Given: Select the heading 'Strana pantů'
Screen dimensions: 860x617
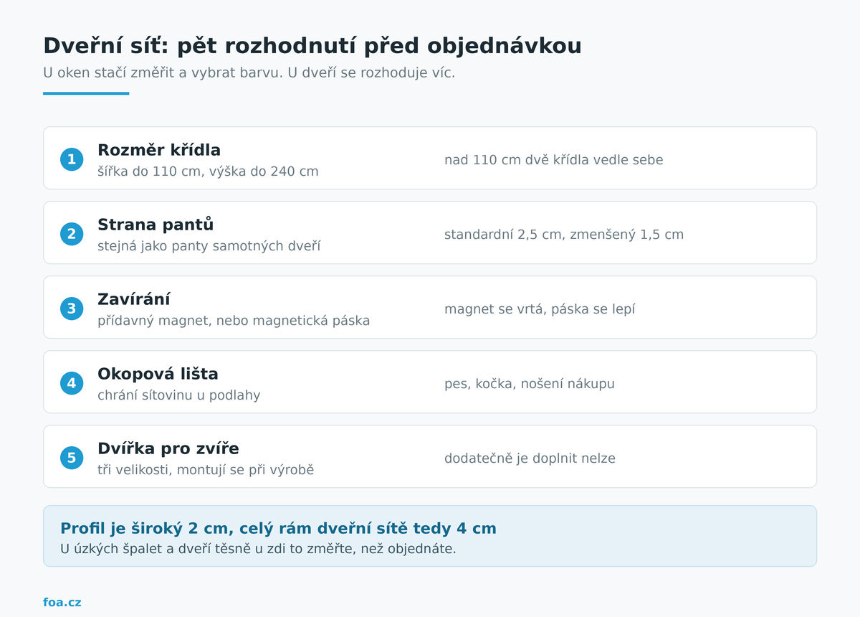Looking at the screenshot, I should click(156, 225).
